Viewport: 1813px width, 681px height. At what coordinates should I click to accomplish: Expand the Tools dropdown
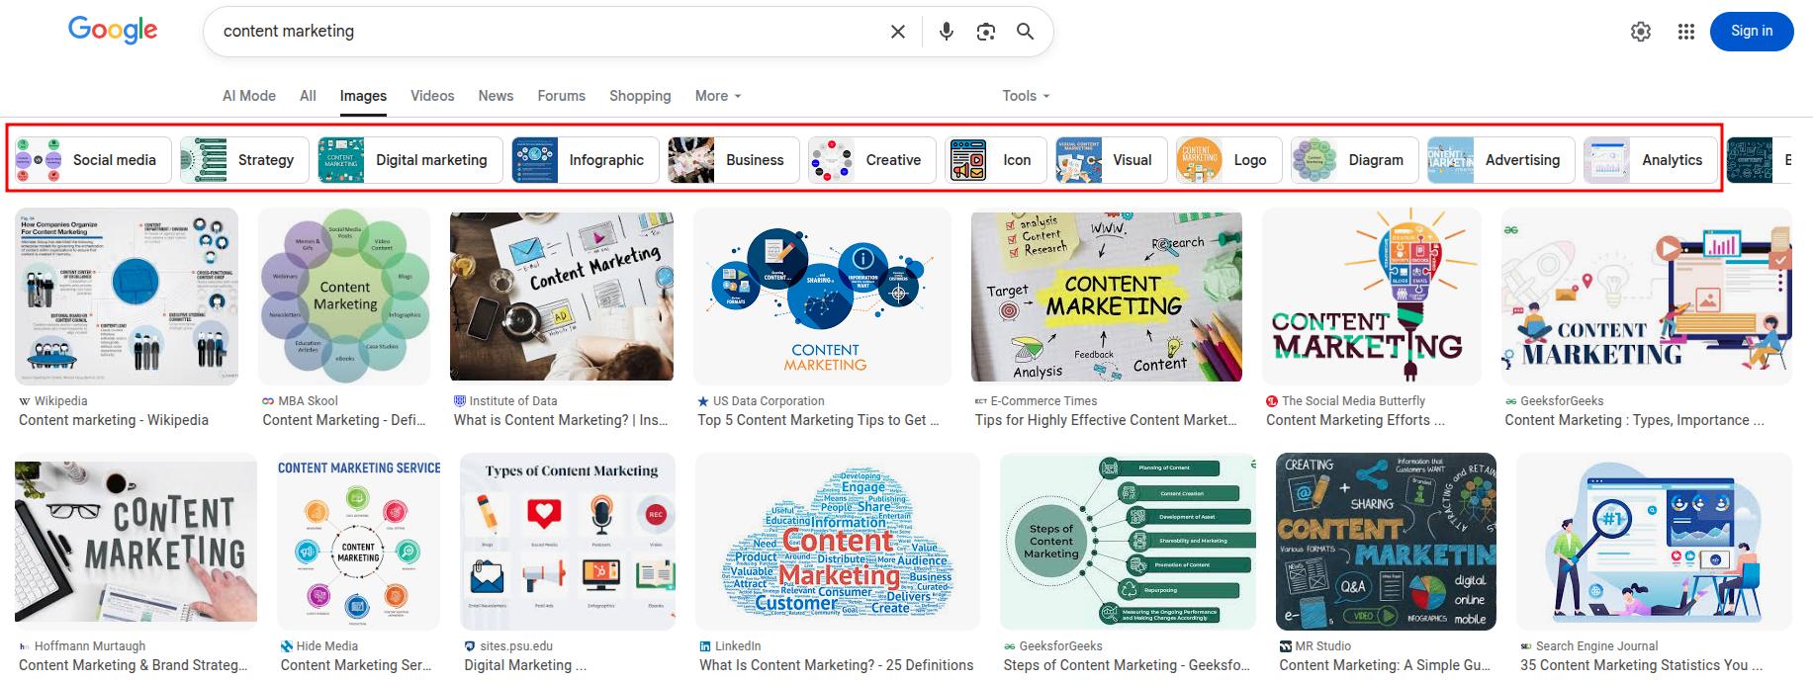point(1026,96)
